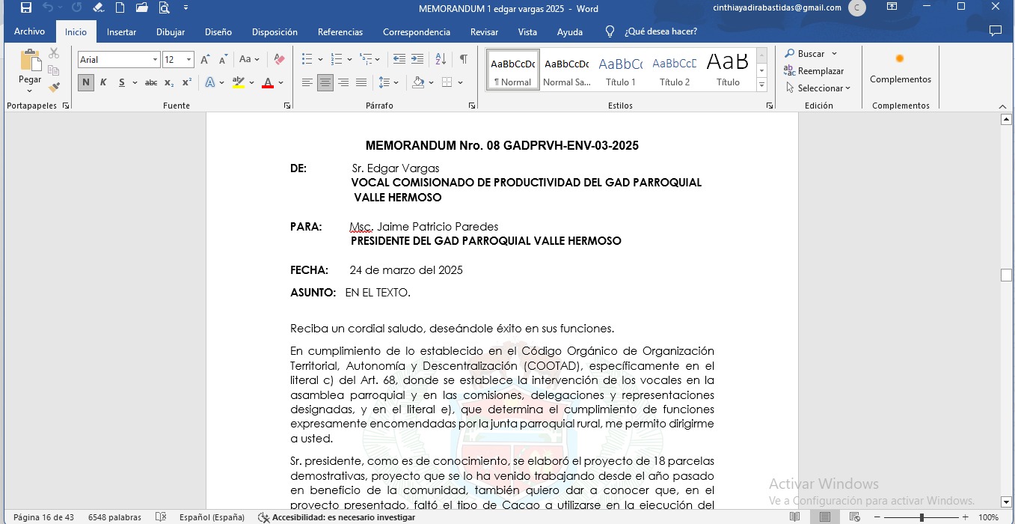Click the Reemplazar button

[x=814, y=71]
